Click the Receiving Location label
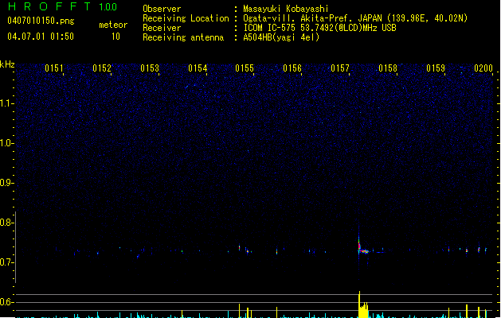Viewport: 501px width, 318px height. coord(186,18)
